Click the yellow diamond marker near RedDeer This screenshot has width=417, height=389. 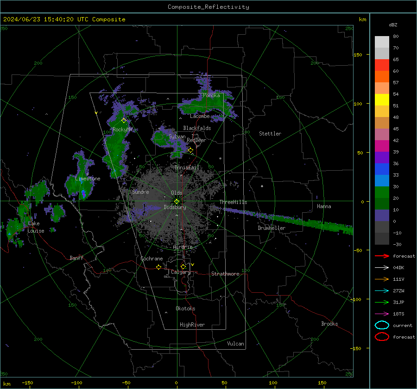190,150
